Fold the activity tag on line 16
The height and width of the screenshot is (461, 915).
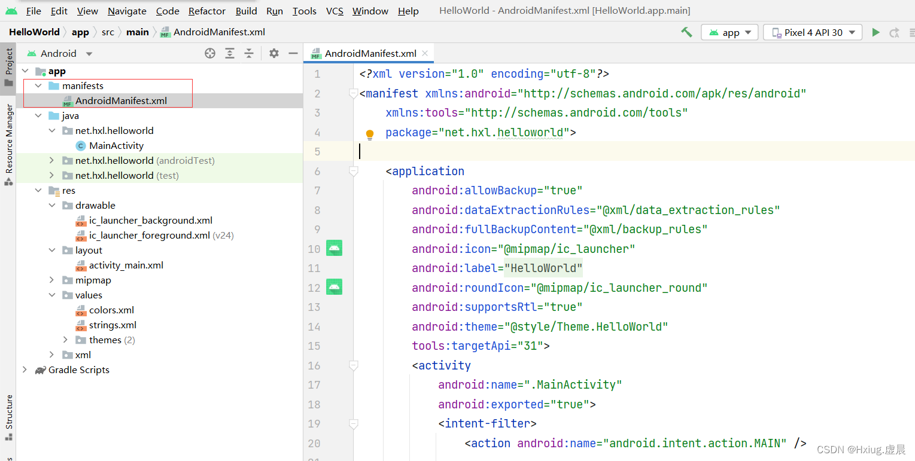[x=354, y=365]
